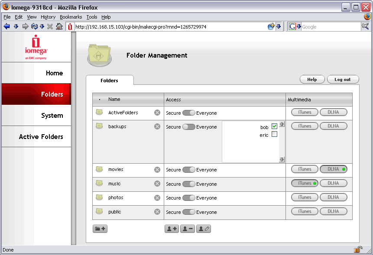The width and height of the screenshot is (373, 255).
Task: Click Folders in the sidebar
Action: 36,94
